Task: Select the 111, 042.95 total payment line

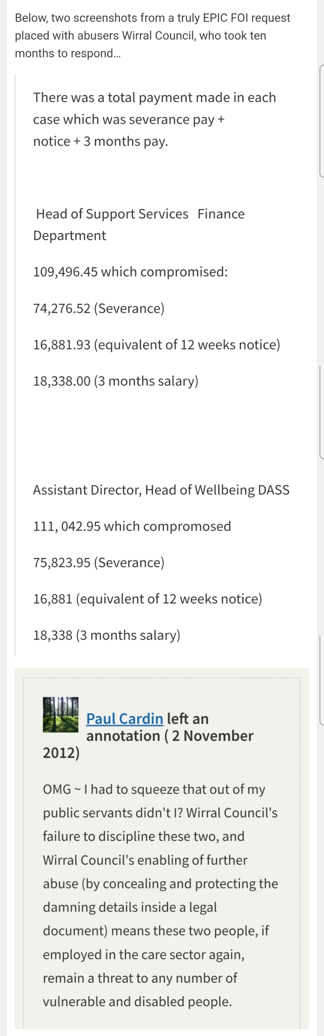Action: click(132, 526)
